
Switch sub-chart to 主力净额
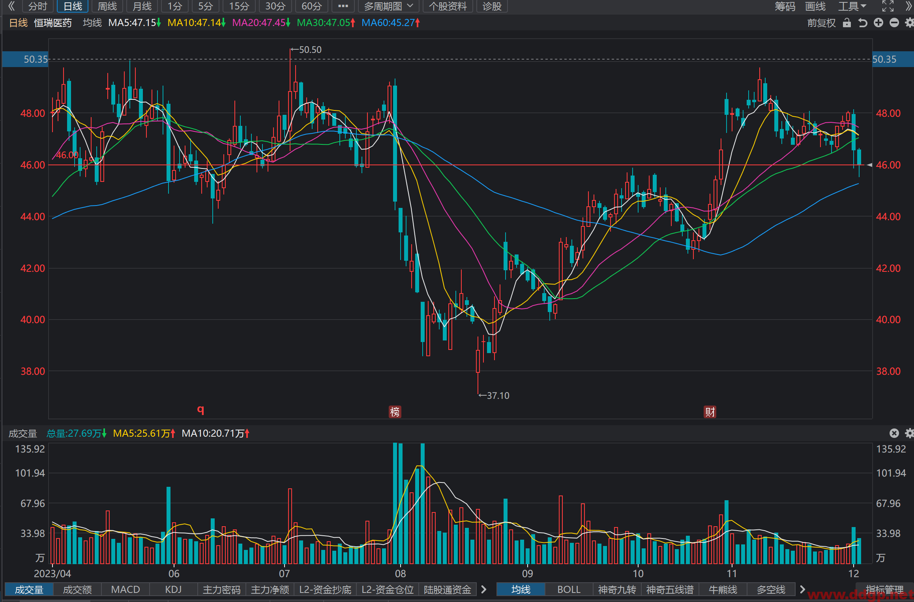270,589
